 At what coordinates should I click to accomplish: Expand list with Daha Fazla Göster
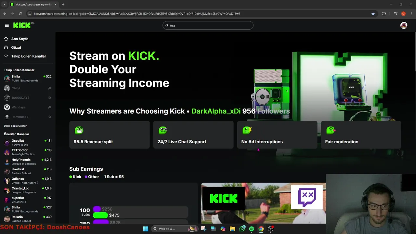pos(15,126)
